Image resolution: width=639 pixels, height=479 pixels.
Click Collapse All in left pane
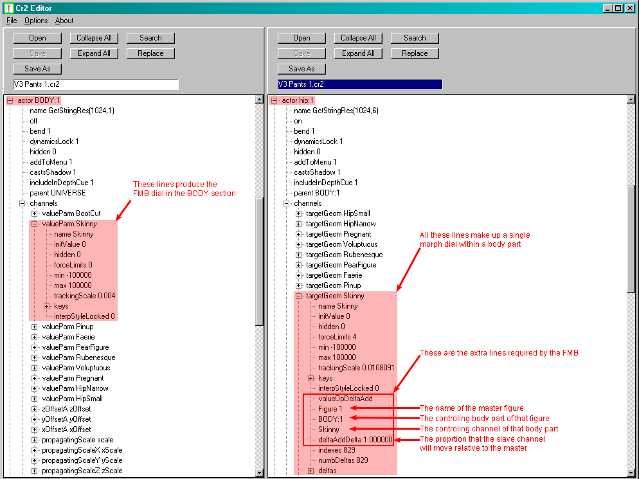(94, 38)
